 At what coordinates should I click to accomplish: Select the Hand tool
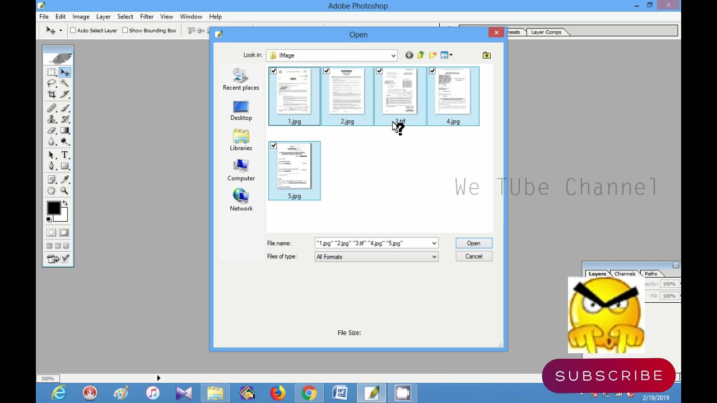52,191
